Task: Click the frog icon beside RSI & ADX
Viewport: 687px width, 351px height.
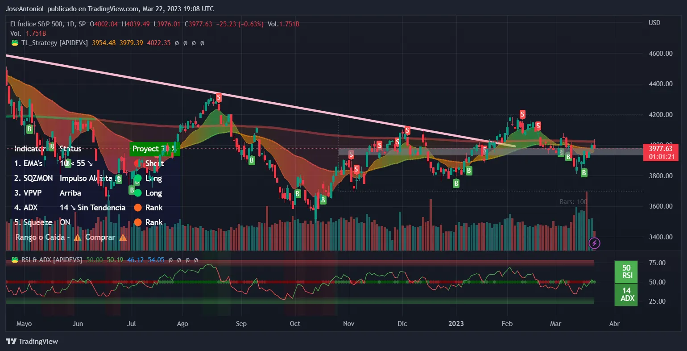Action: coord(15,259)
